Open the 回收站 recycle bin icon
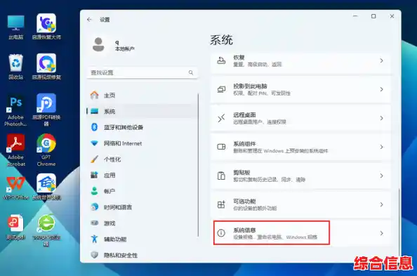This screenshot has height=276, width=417. [x=15, y=67]
